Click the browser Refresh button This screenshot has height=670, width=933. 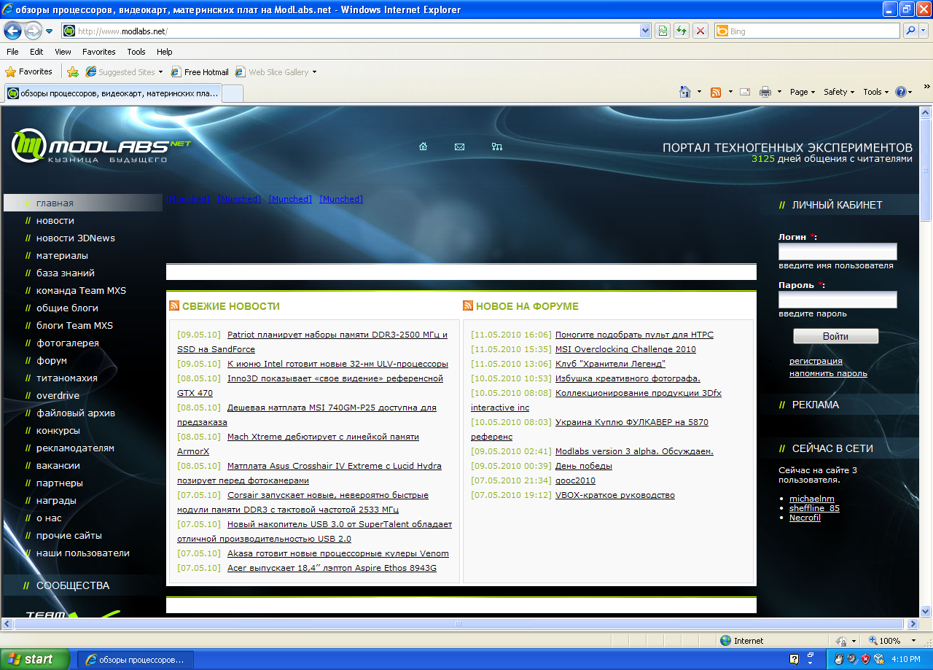(681, 31)
